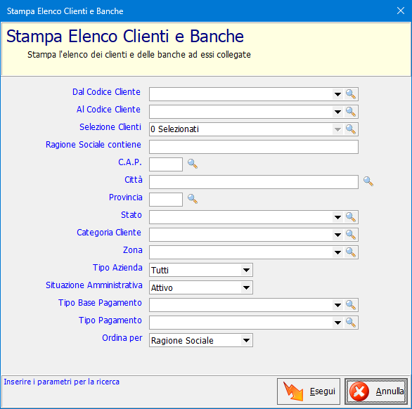Click the Esegui button

coord(309,391)
